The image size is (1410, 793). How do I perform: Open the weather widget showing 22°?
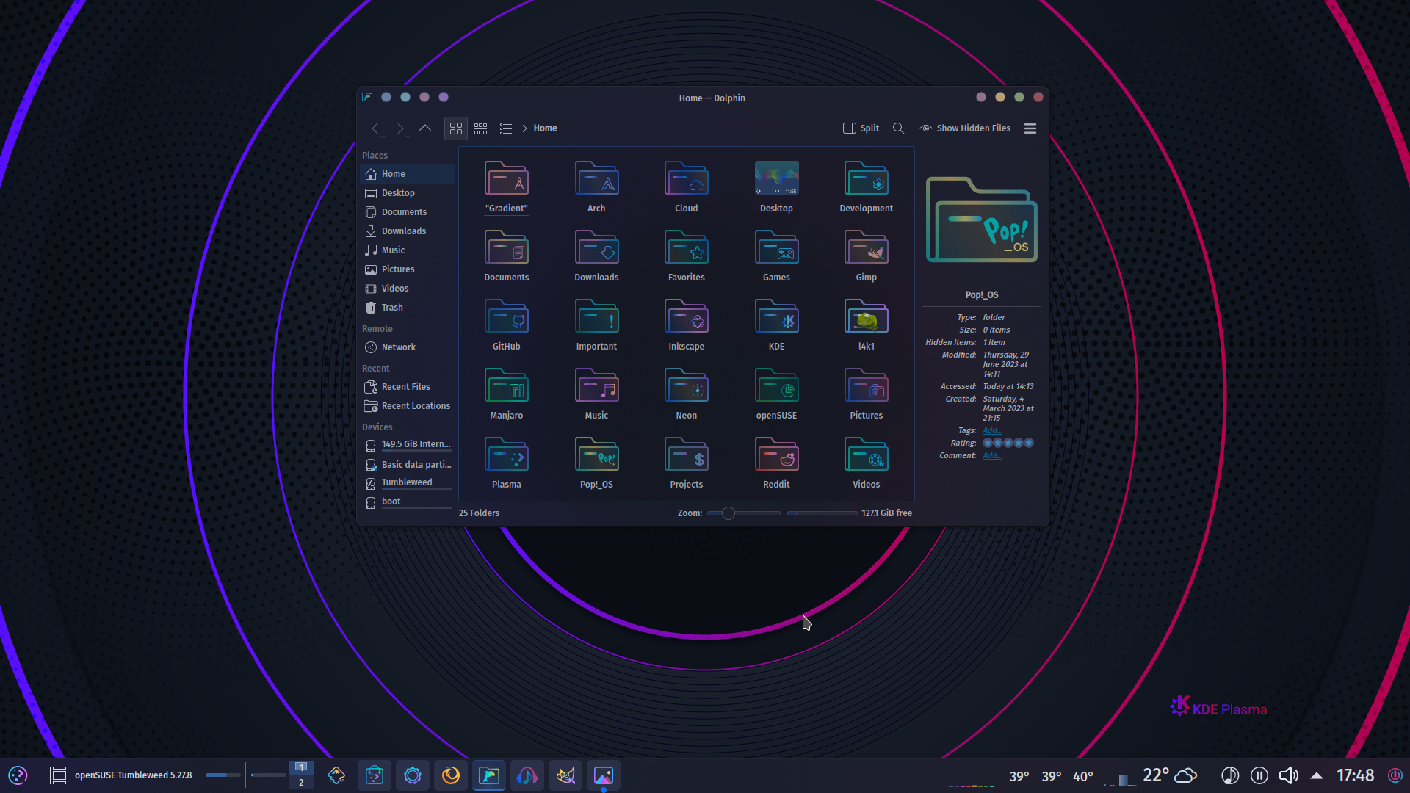click(1169, 775)
